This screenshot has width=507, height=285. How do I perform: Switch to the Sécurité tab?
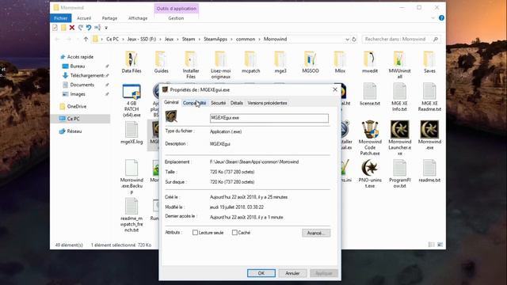(219, 103)
